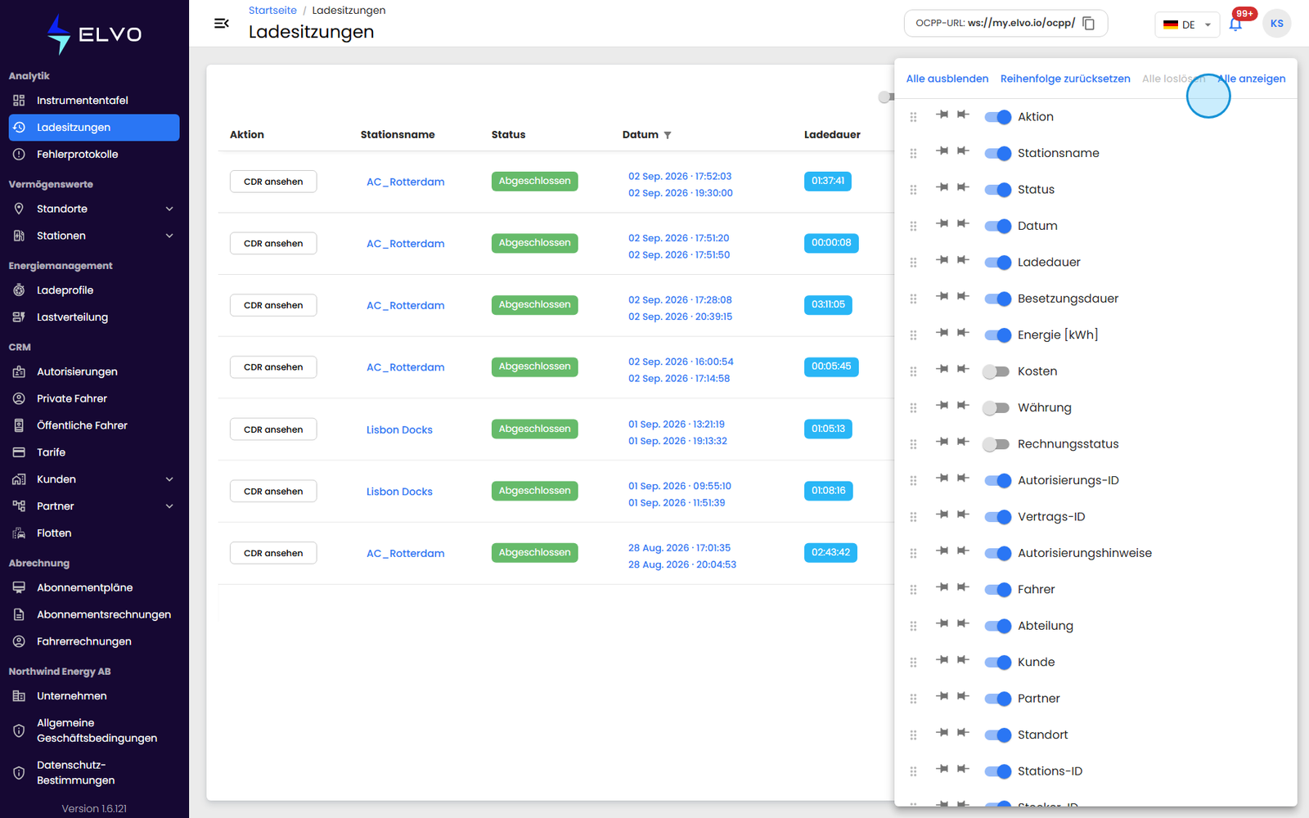Image resolution: width=1309 pixels, height=818 pixels.
Task: Expand the Standorte sidebar submenu
Action: coord(169,209)
